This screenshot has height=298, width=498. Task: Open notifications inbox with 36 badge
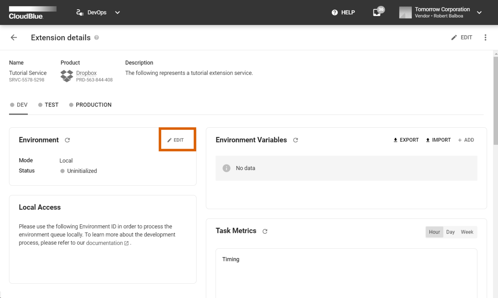pos(378,12)
